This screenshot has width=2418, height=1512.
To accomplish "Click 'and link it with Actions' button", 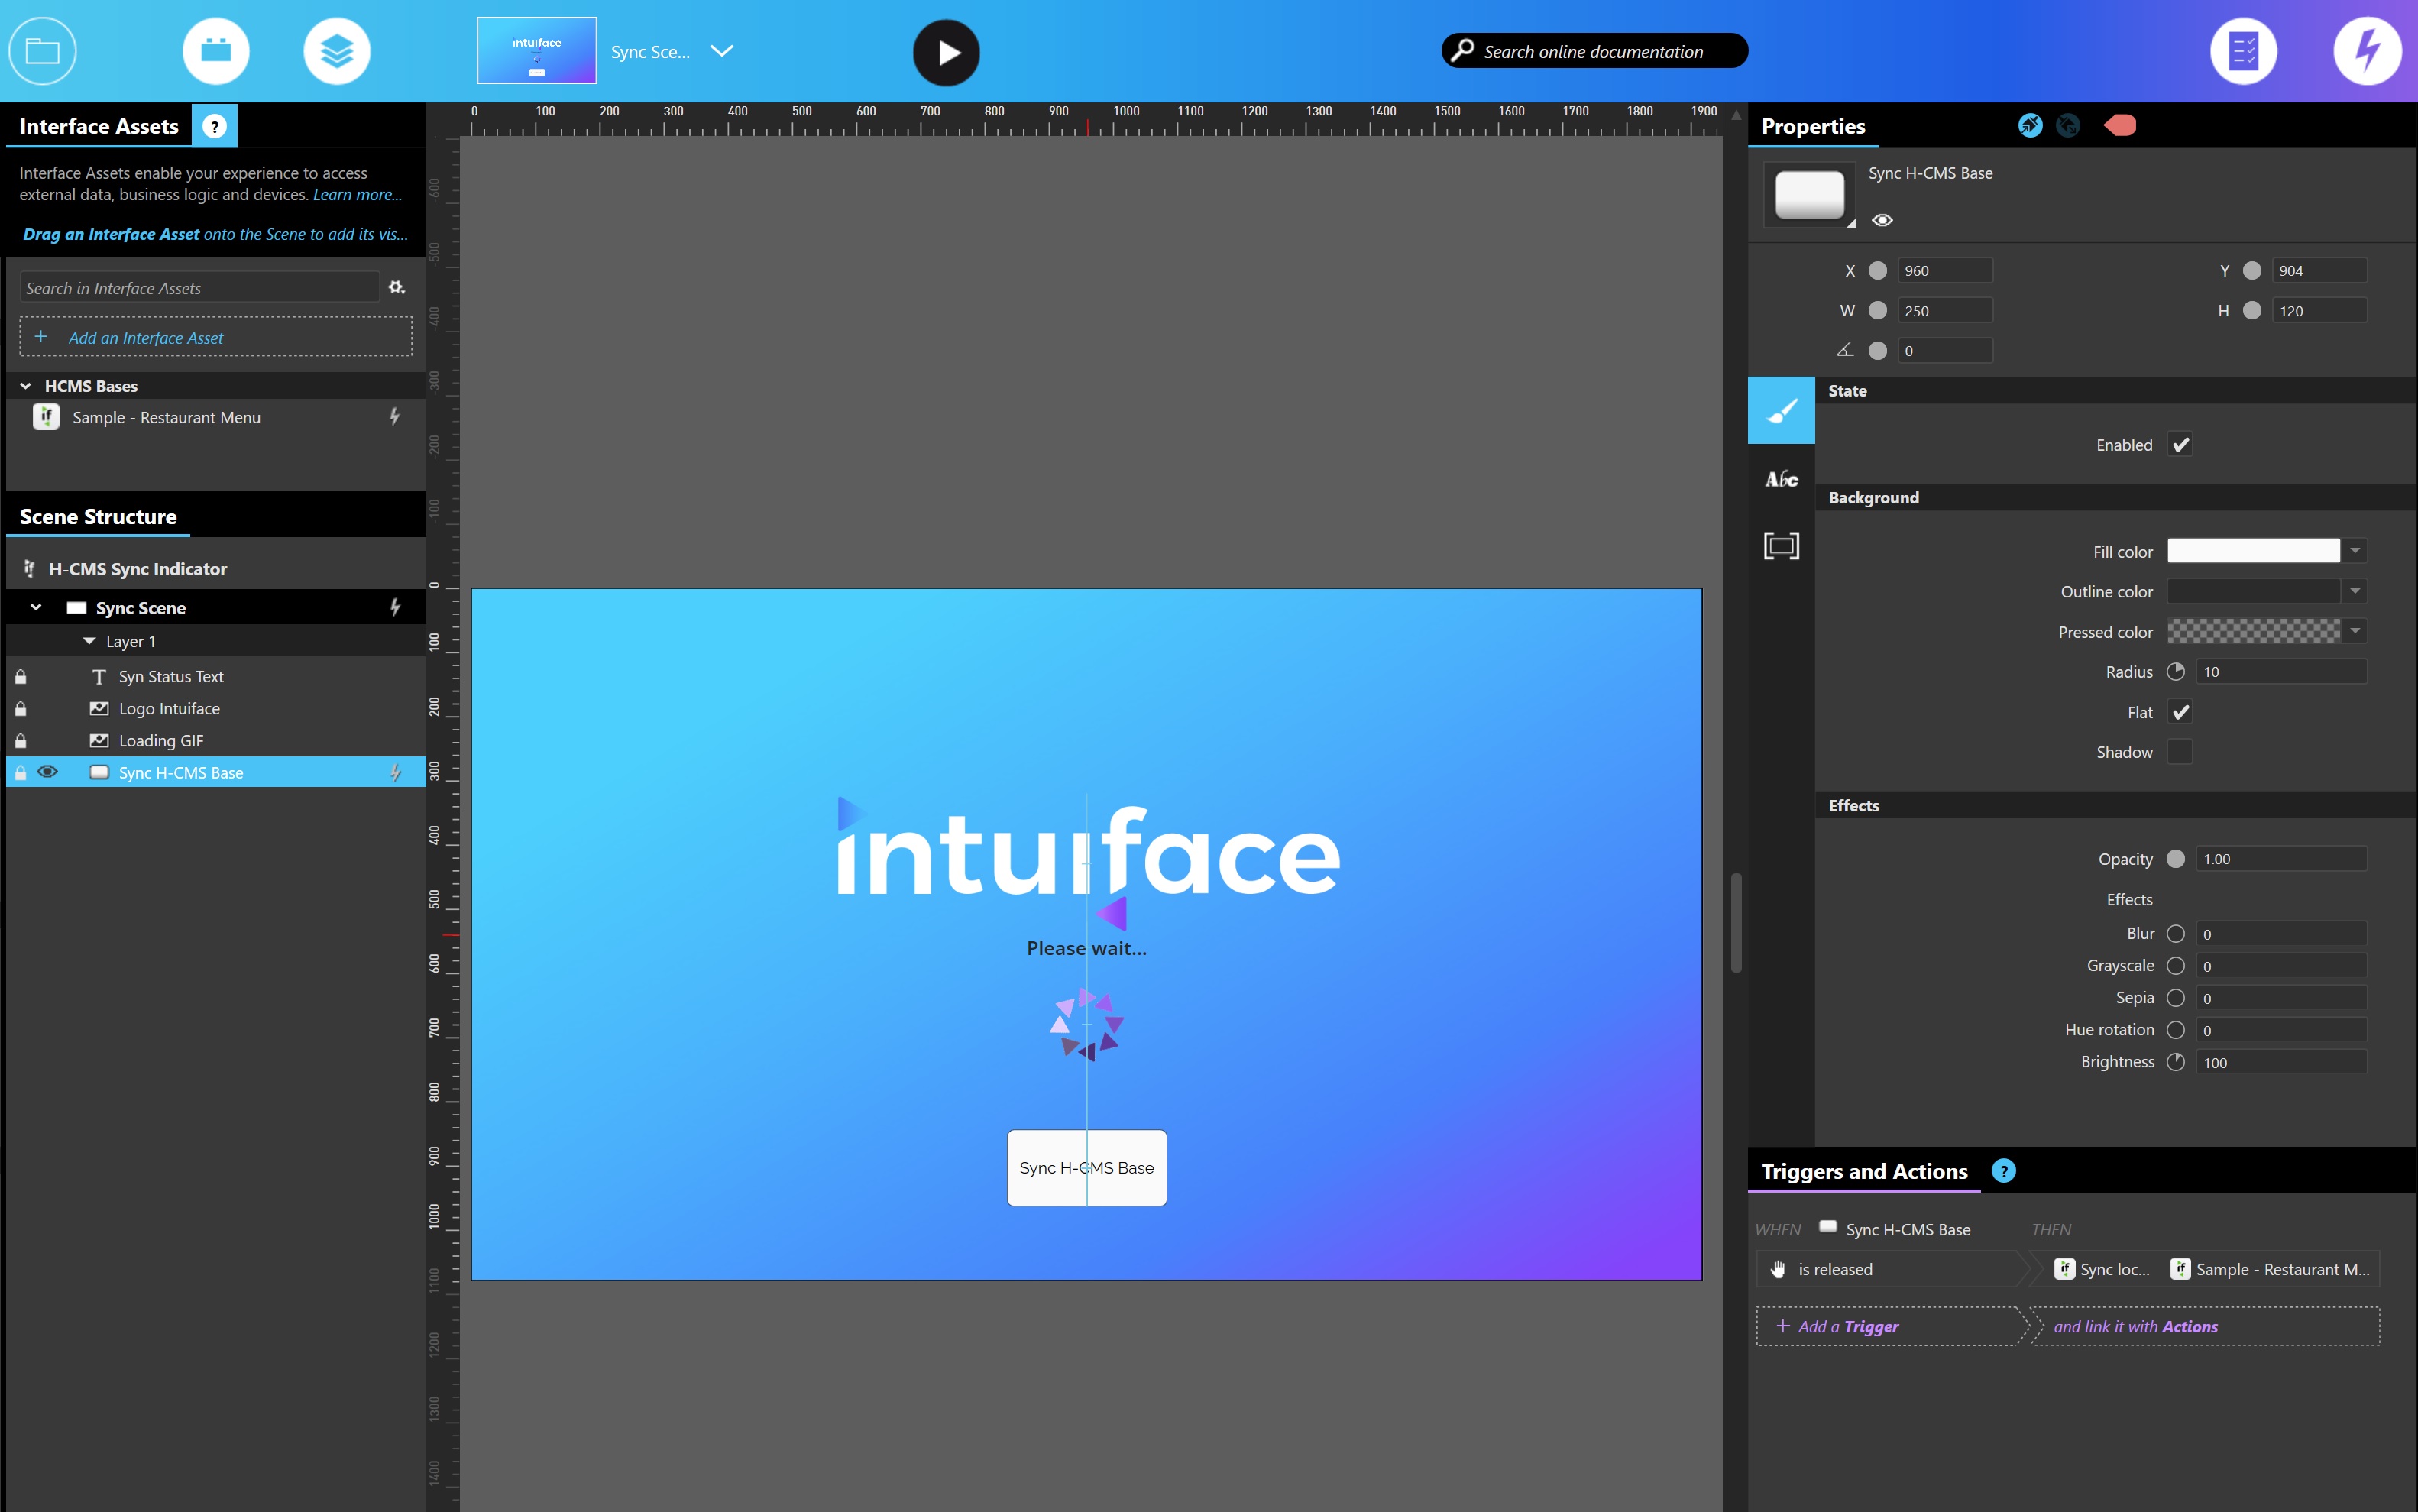I will pos(2207,1326).
